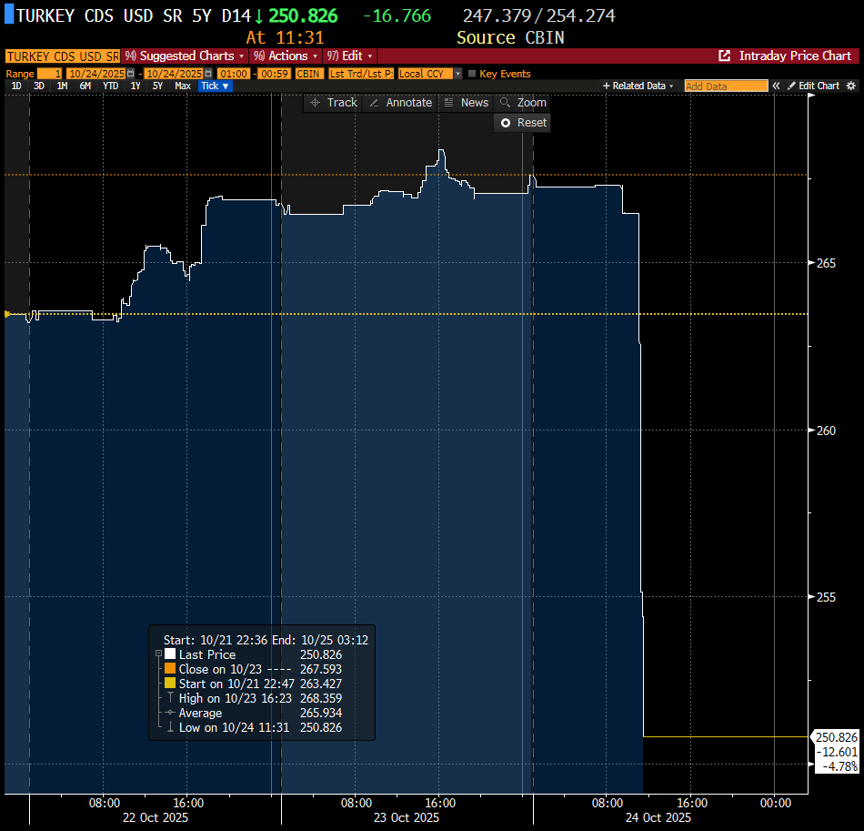
Task: Click the white Last Price color swatch
Action: (170, 654)
